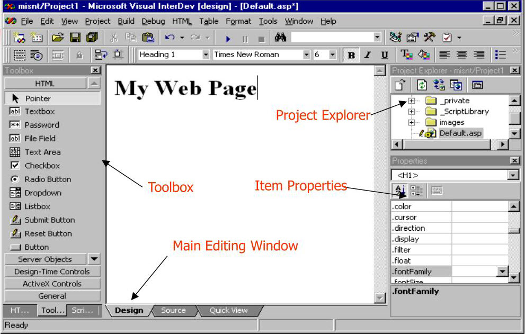525x334 pixels.
Task: Select Default.asp in Project Explorer
Action: pos(460,133)
